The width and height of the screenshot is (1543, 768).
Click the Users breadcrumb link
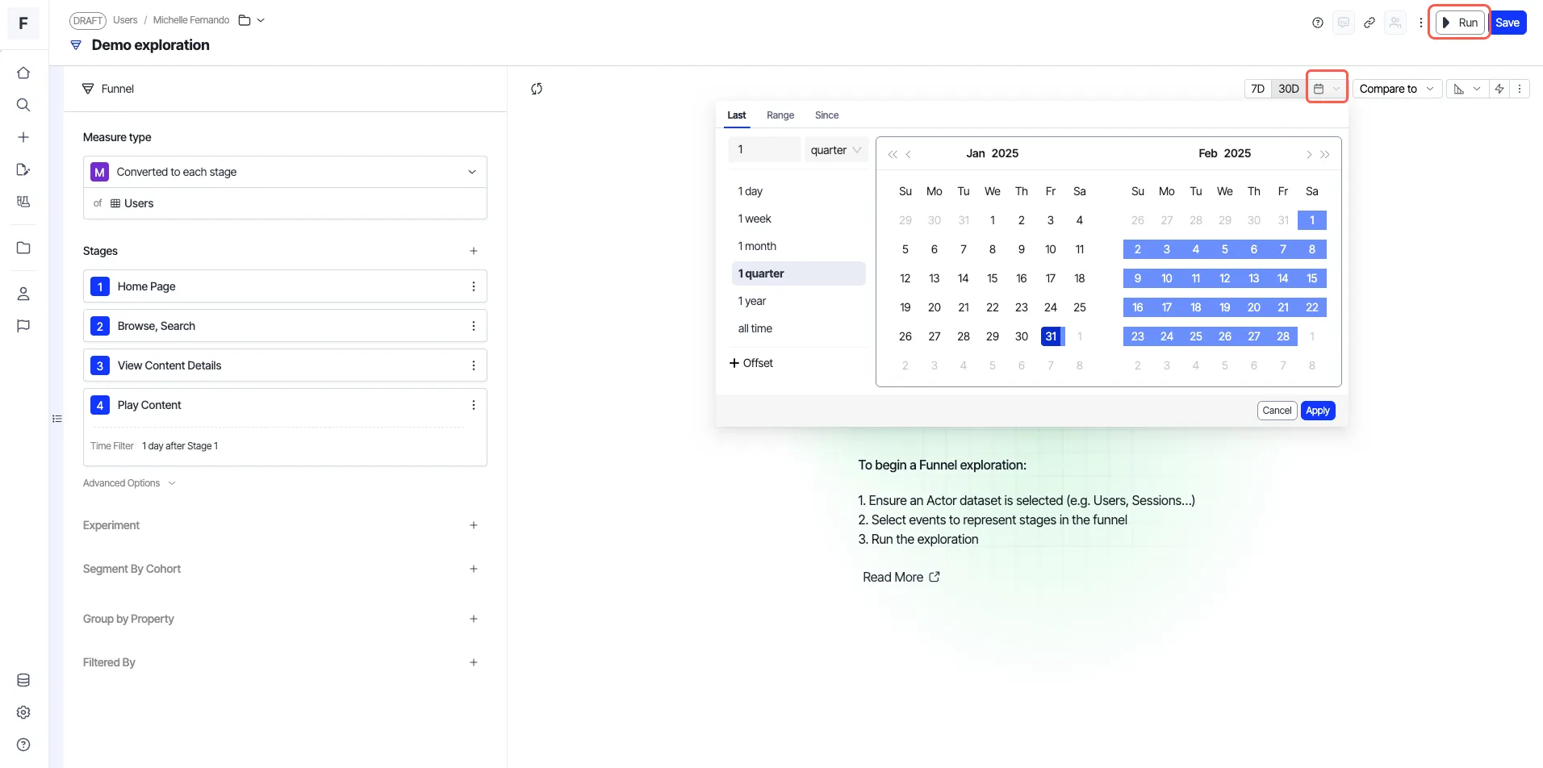pos(125,20)
